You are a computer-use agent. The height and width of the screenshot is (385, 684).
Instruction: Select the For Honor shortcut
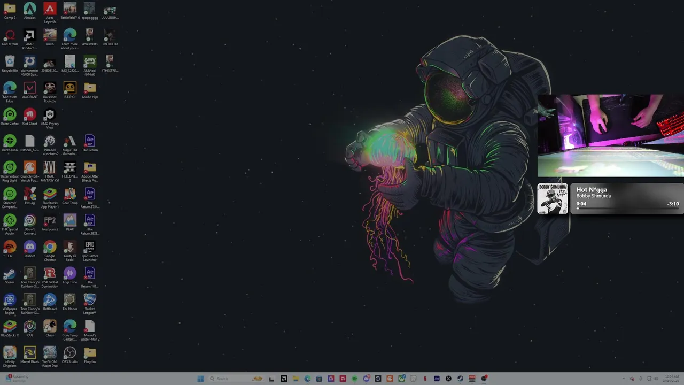69,302
